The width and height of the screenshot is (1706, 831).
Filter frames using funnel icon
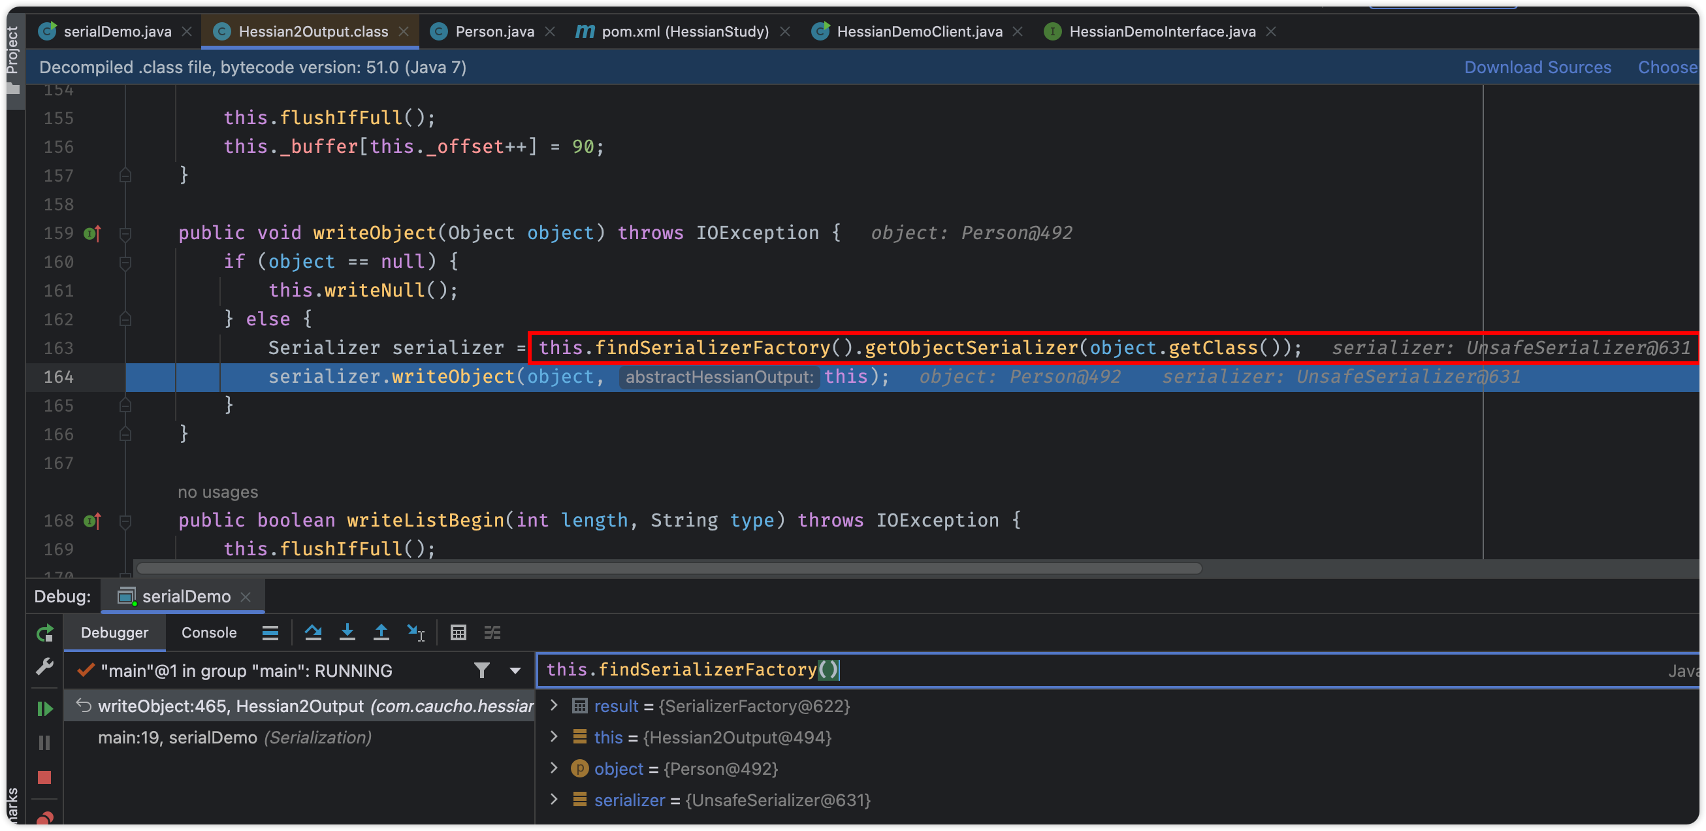(x=482, y=671)
